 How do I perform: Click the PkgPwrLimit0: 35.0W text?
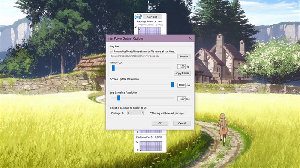coord(151,25)
